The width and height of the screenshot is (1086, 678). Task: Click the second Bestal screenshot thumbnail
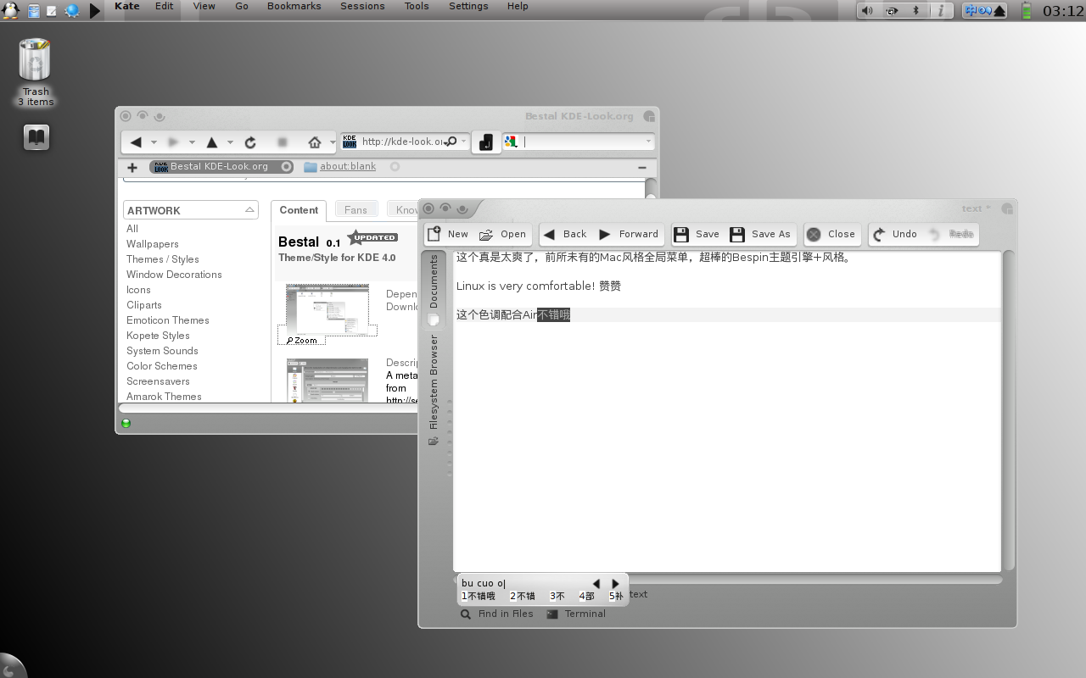coord(327,381)
